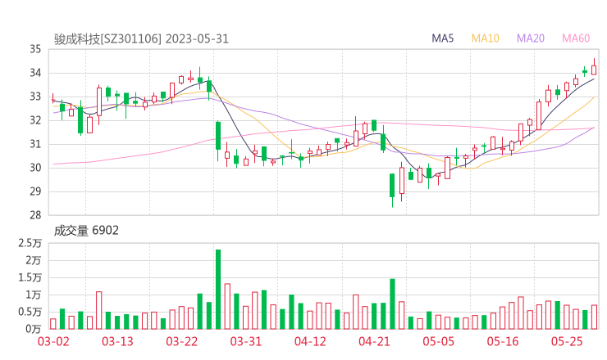Click the green volume bar near 1.5万 in late April
Viewport: 607px width, 360px height.
pos(392,304)
